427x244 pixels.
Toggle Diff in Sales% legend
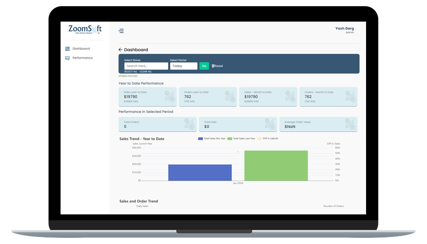[268, 138]
